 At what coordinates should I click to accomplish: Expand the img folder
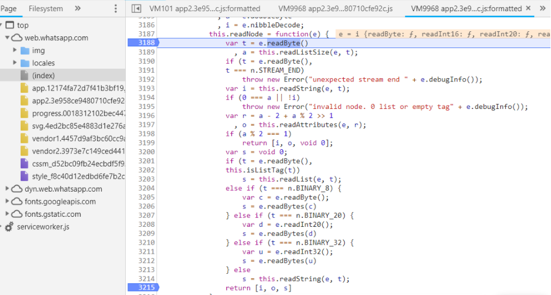coord(15,50)
